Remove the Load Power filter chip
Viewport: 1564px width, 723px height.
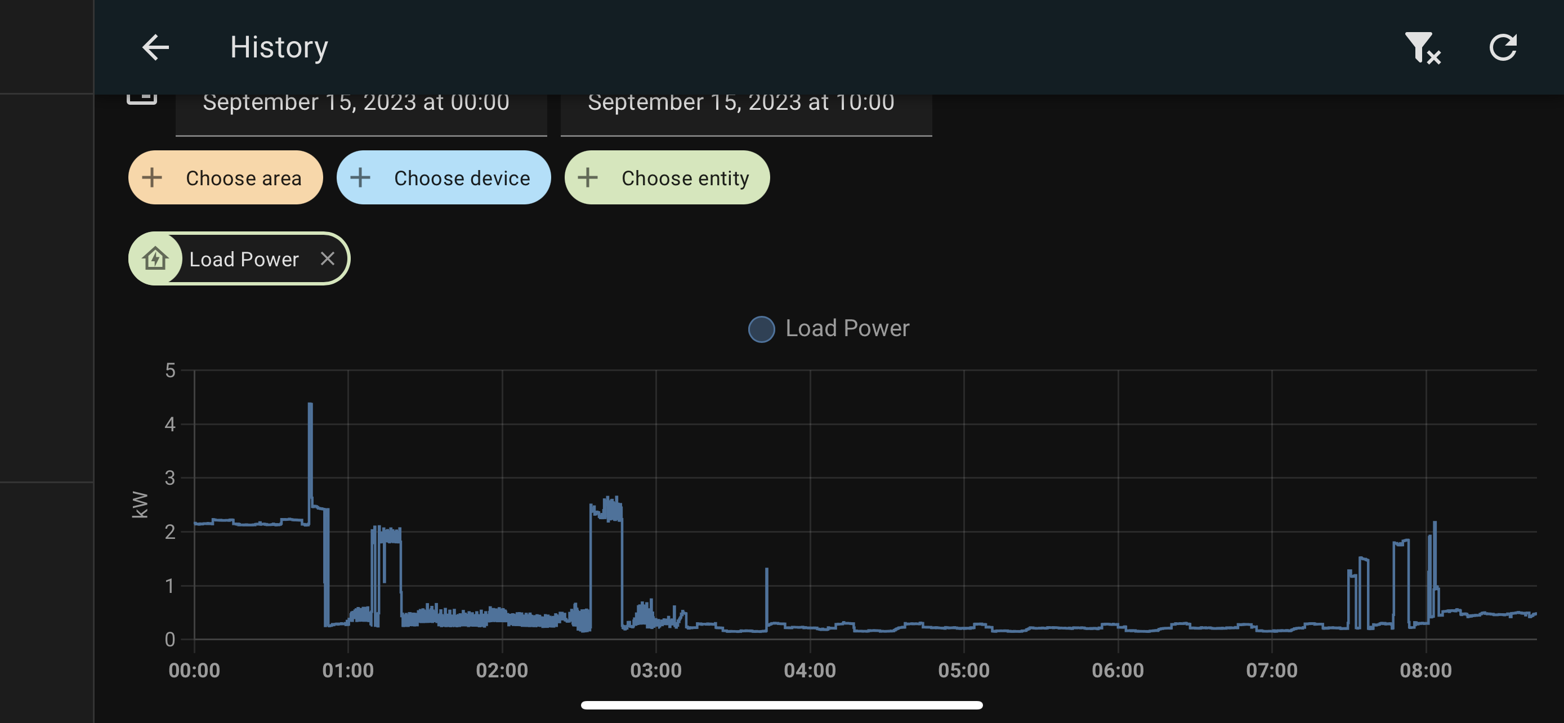(328, 258)
